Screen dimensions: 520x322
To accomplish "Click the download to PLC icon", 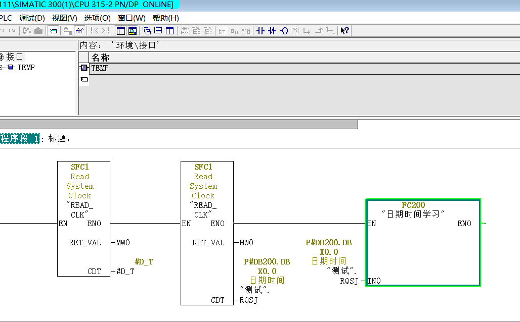I will (x=38, y=31).
